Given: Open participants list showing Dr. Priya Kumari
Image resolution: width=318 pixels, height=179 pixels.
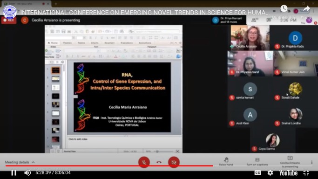Looking at the screenshot, I should point(228,20).
